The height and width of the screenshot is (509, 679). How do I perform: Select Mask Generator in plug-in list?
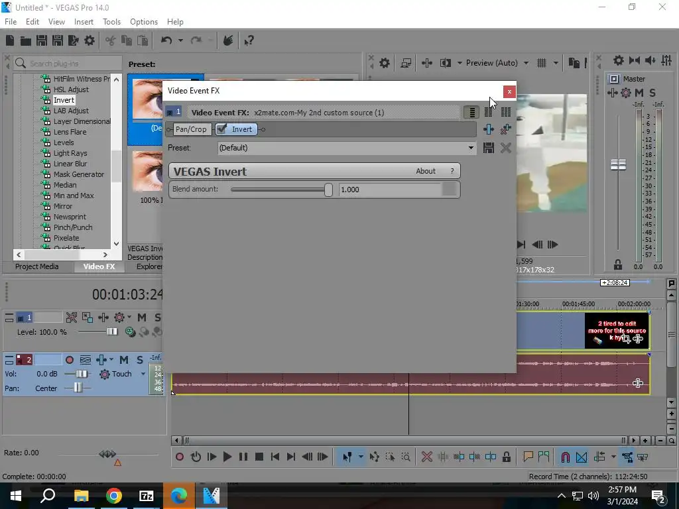tap(79, 174)
